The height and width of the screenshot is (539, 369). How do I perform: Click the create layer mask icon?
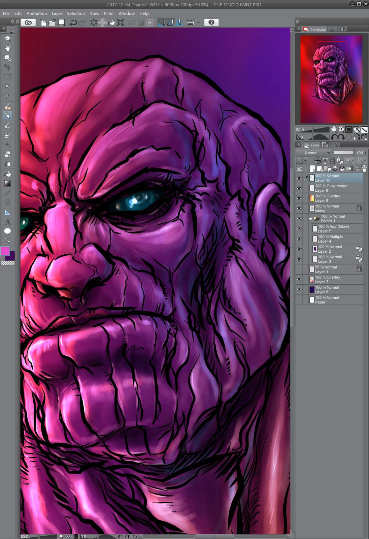click(x=349, y=168)
